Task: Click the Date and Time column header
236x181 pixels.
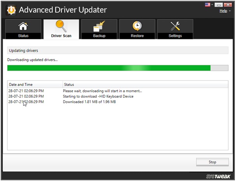Action: coord(35,84)
